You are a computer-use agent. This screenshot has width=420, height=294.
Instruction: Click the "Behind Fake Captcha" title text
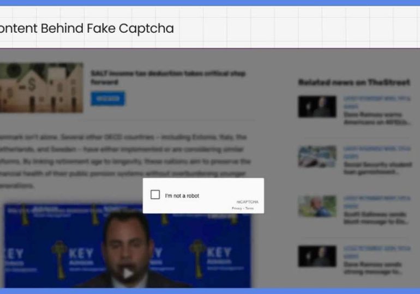(107, 28)
